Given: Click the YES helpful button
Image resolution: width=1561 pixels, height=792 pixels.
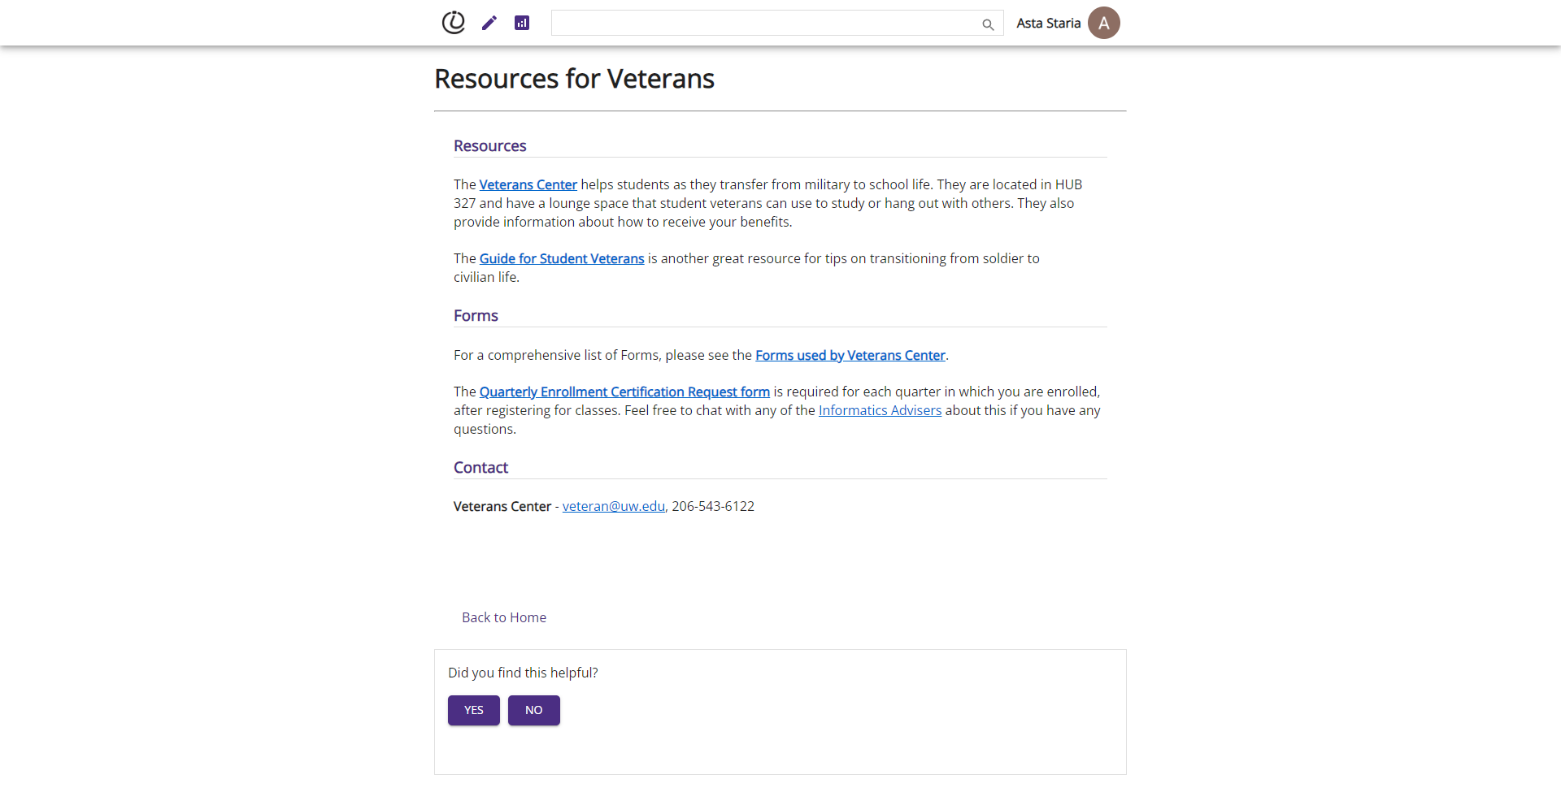Looking at the screenshot, I should coord(474,710).
